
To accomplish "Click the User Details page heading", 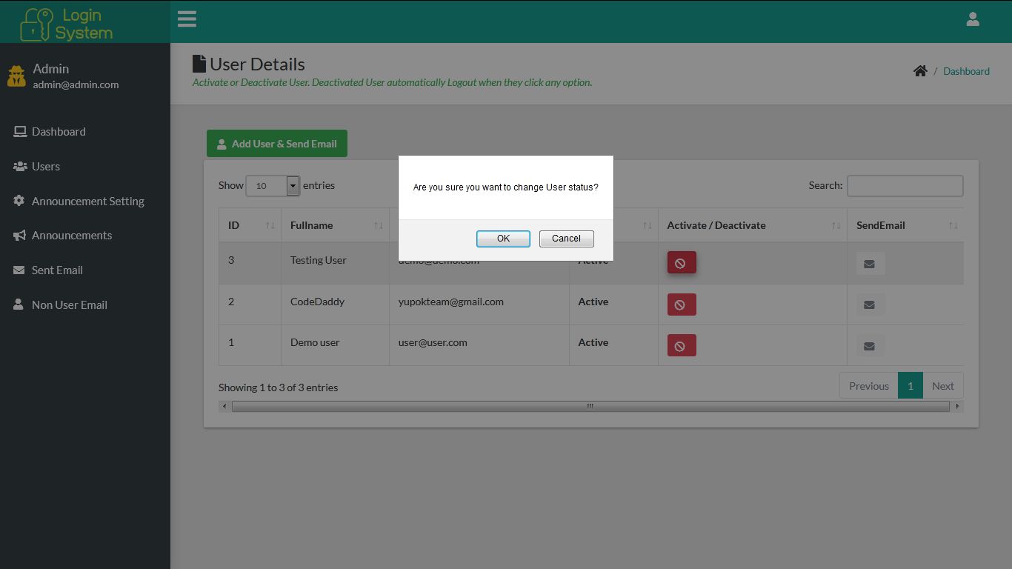I will click(257, 64).
